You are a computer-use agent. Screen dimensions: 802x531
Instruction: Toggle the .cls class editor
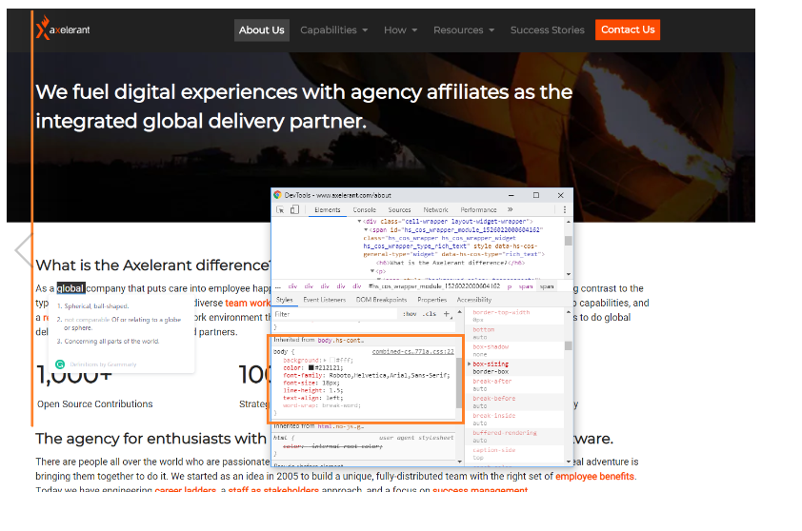[x=430, y=313]
